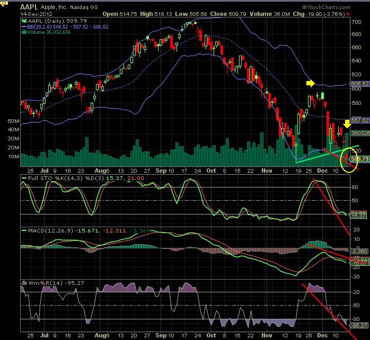Click the -3.360 MACD histogram value tag
The width and height of the screenshot is (370, 340).
point(359,252)
